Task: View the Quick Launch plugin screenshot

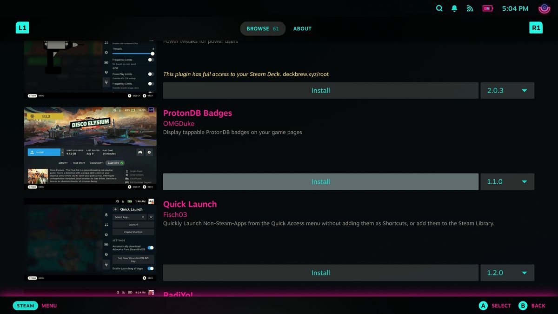Action: [x=91, y=240]
